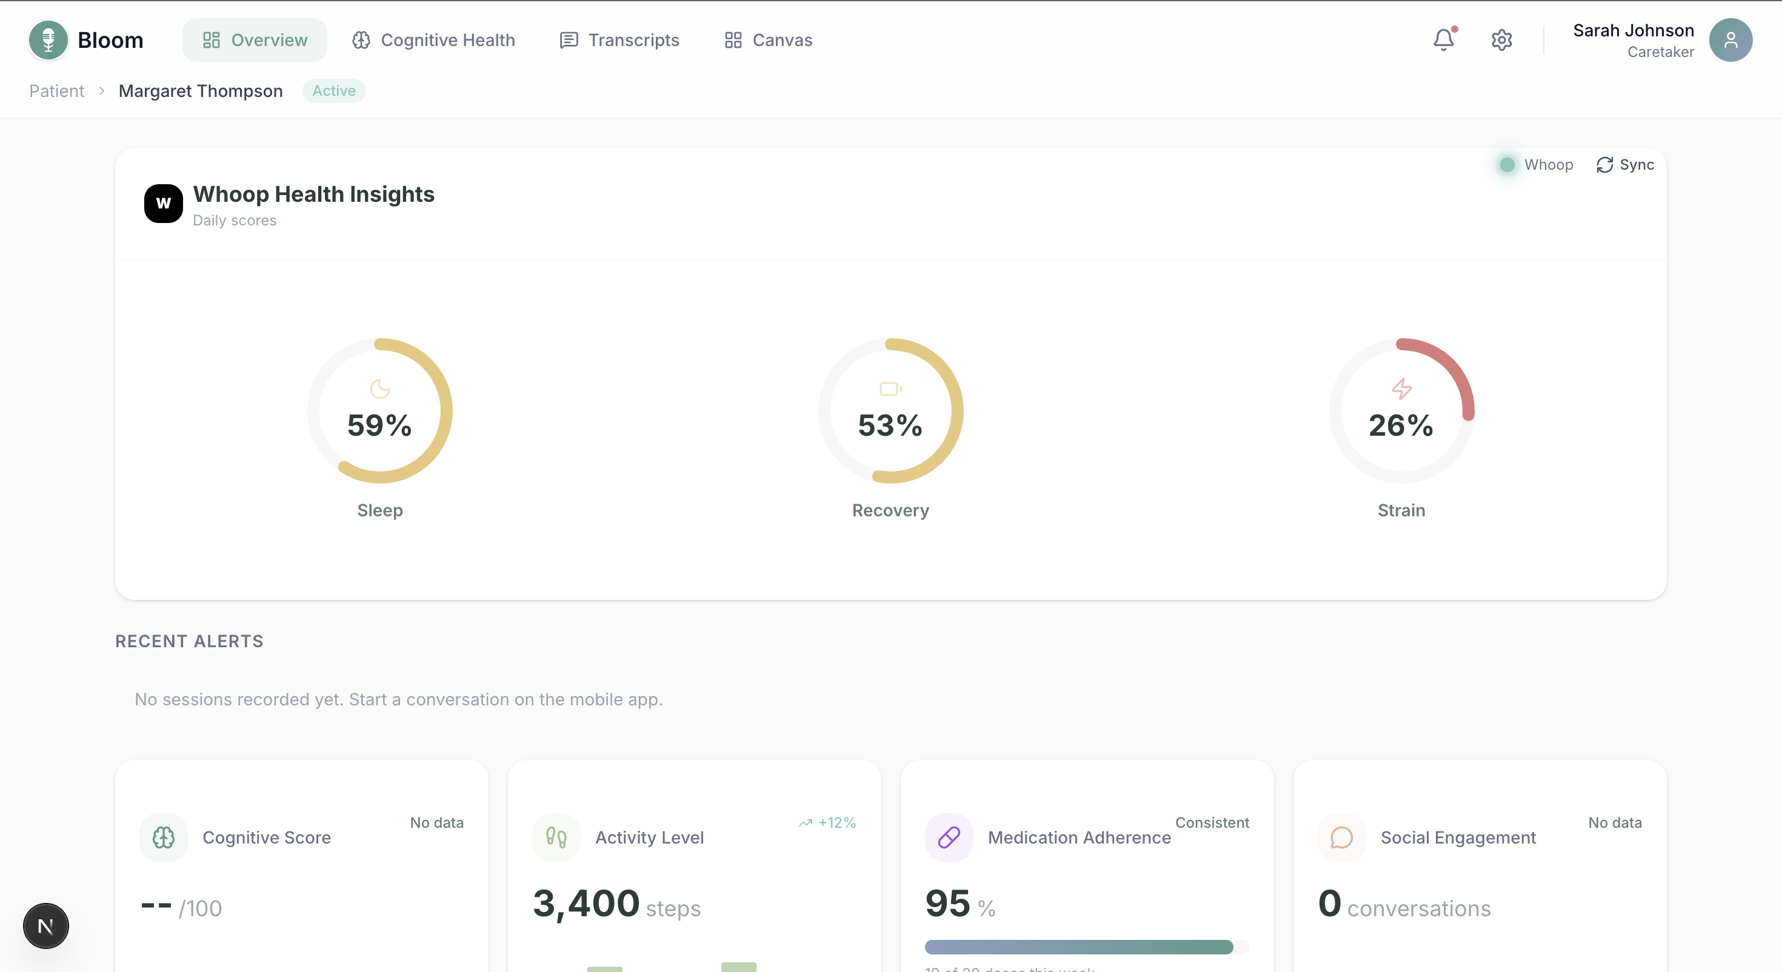The height and width of the screenshot is (972, 1782).
Task: Go to the Transcripts tab
Action: 619,40
